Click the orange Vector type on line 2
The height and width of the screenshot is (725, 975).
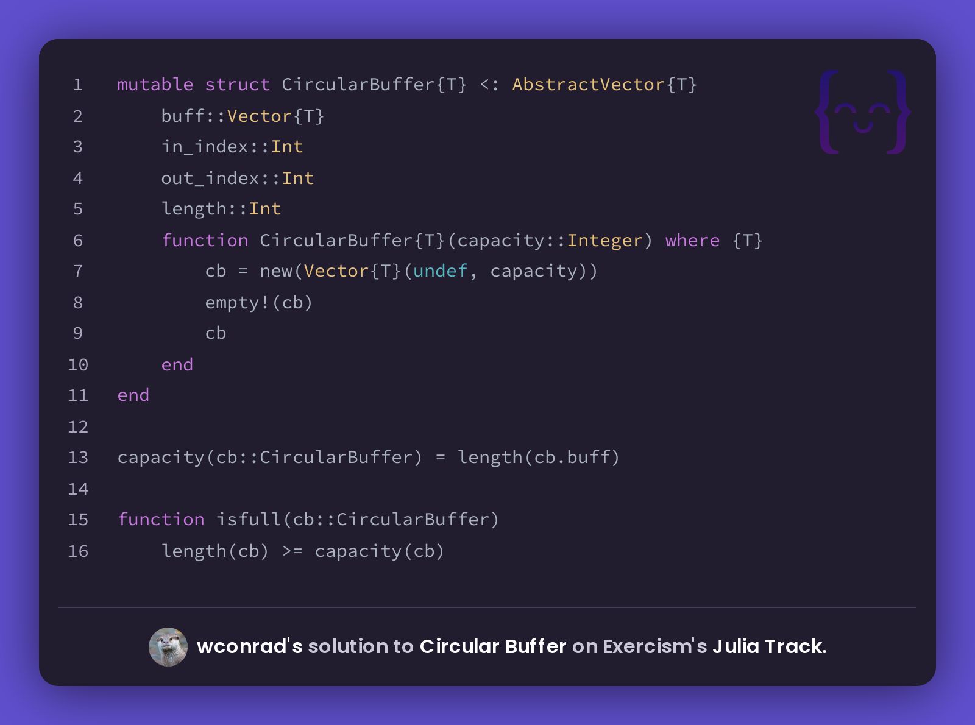(258, 116)
